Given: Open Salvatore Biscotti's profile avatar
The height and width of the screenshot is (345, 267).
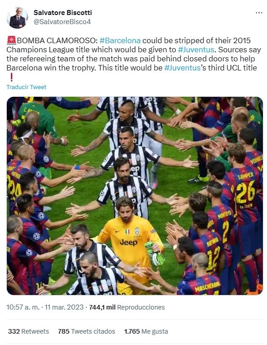Looking at the screenshot, I should [17, 18].
